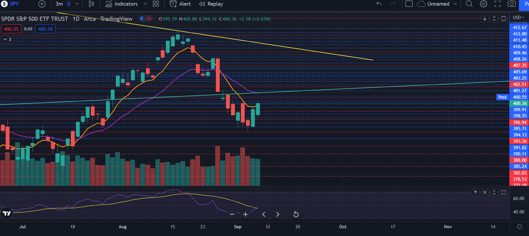Screen dimensions: 529x236
Task: Collapse the main price pane
Action: tap(494, 19)
